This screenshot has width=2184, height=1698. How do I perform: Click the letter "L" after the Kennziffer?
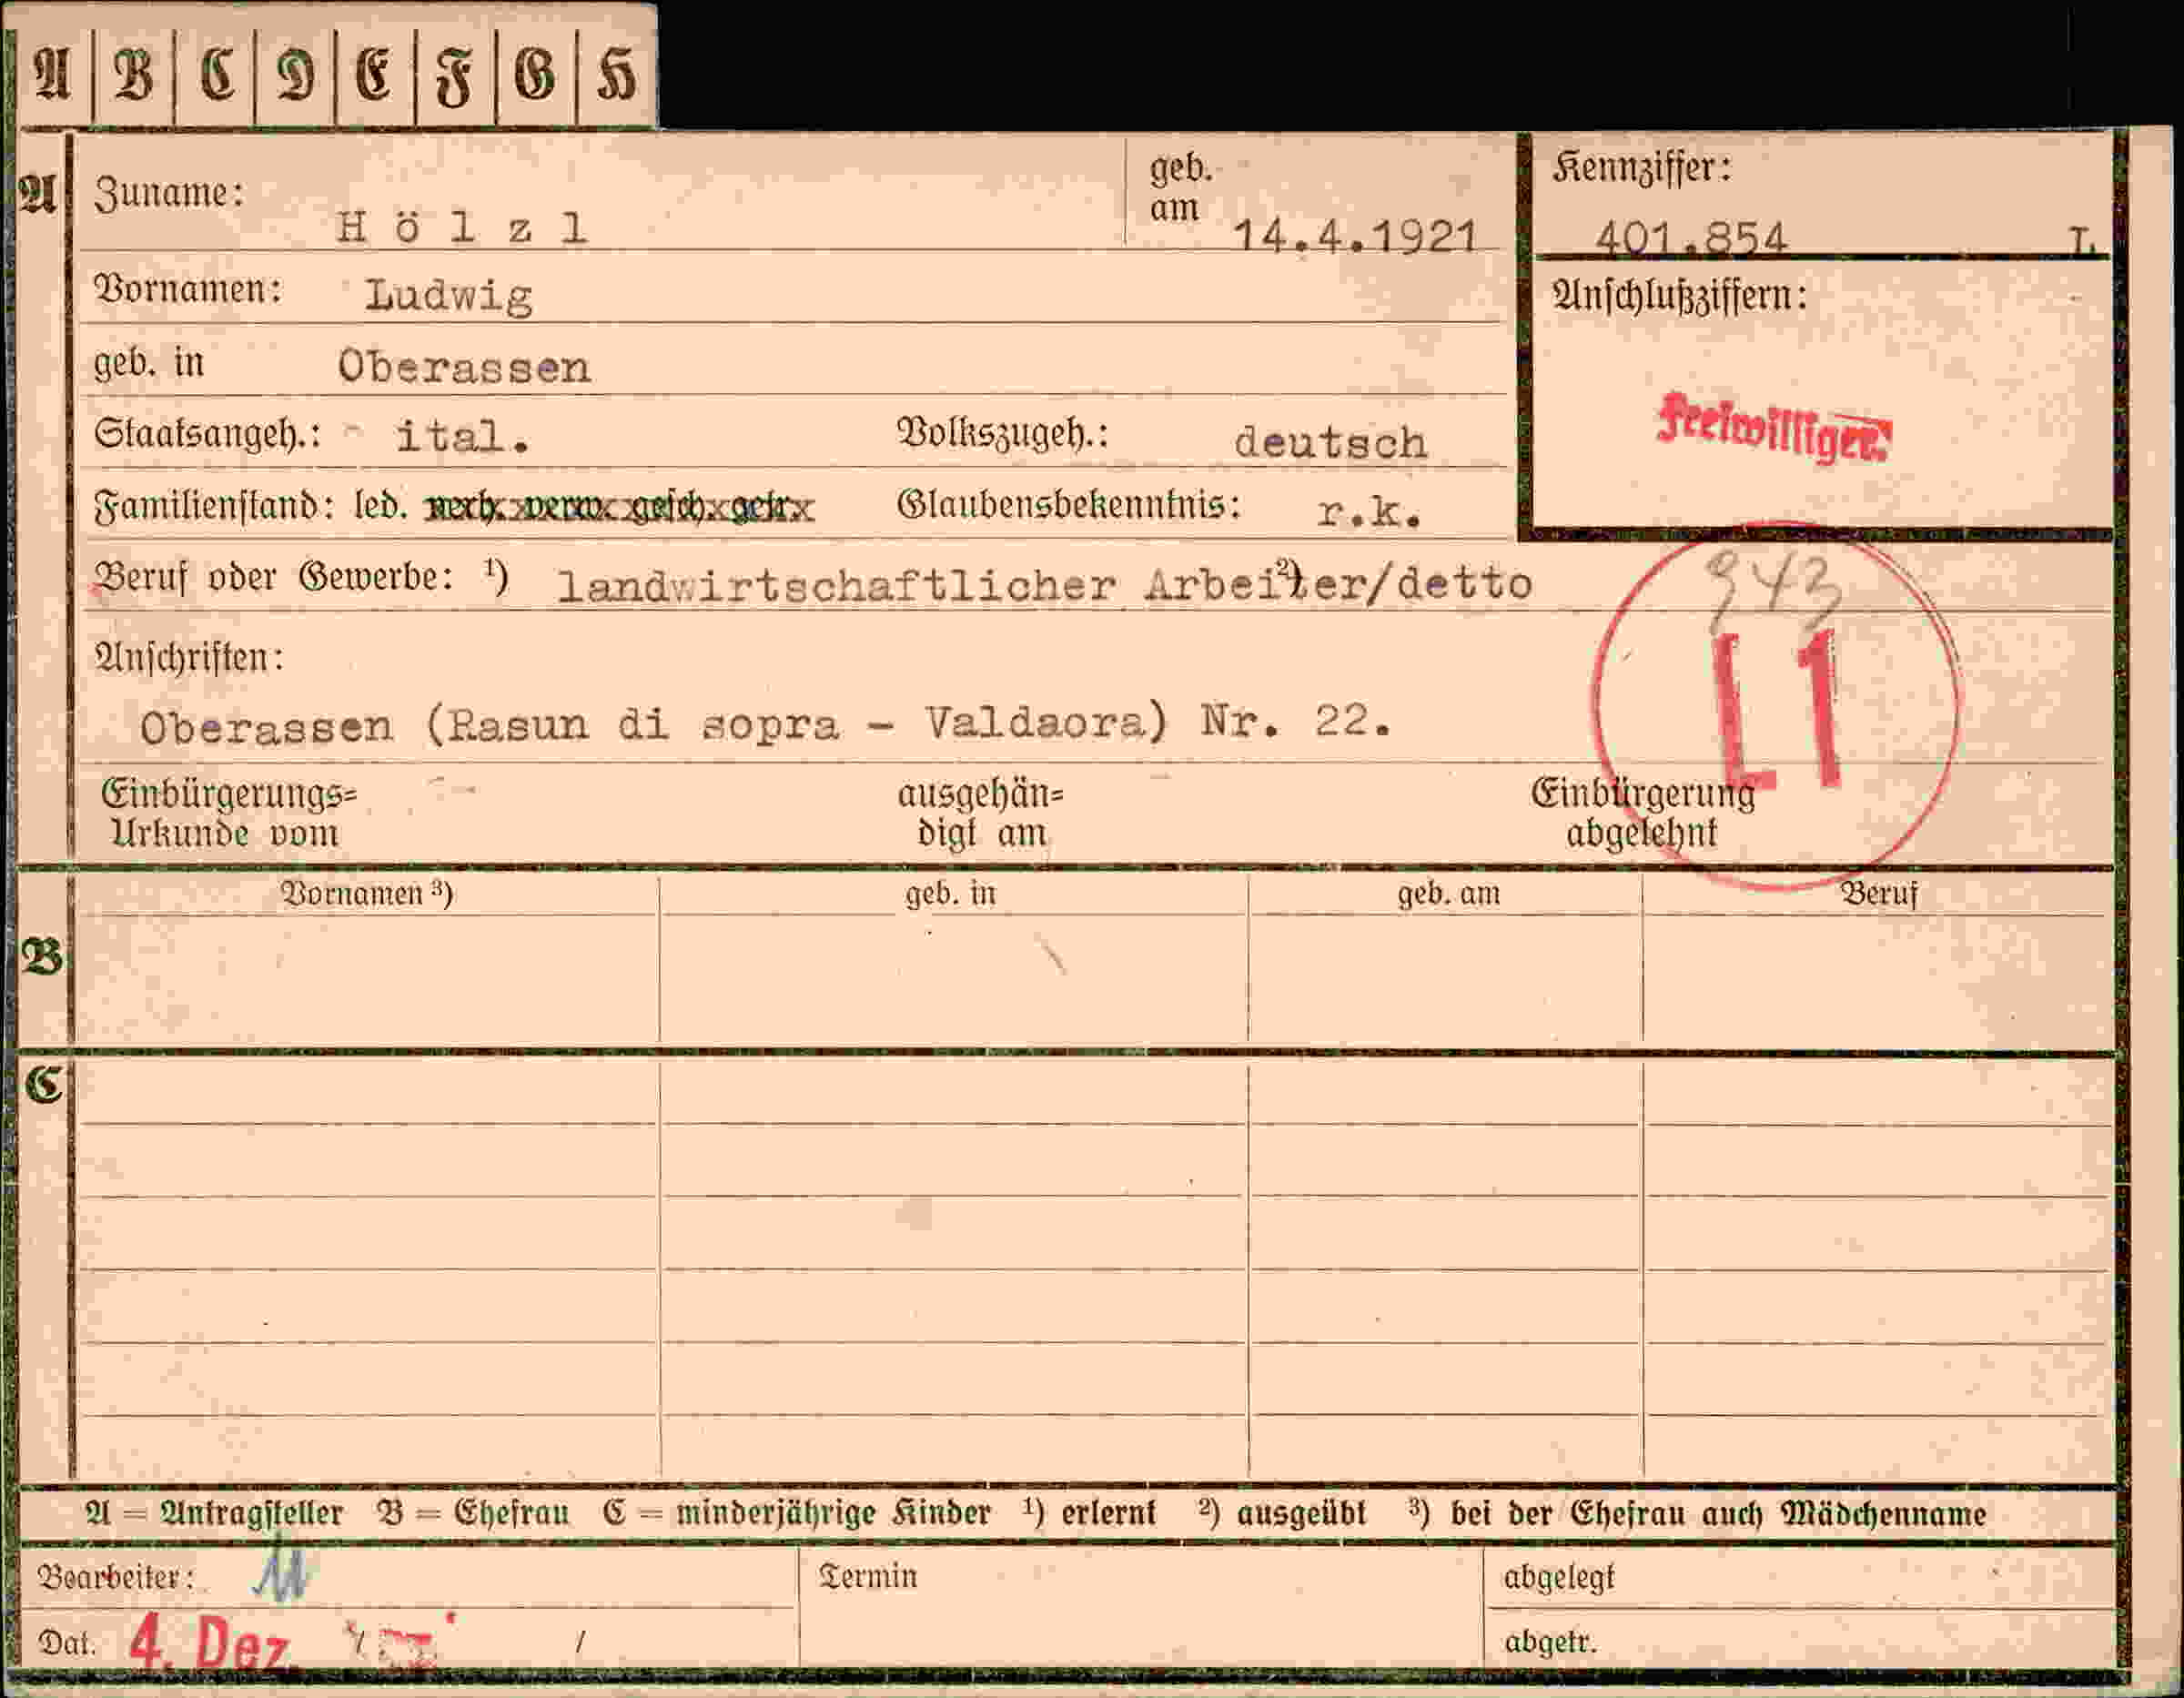(x=2080, y=240)
